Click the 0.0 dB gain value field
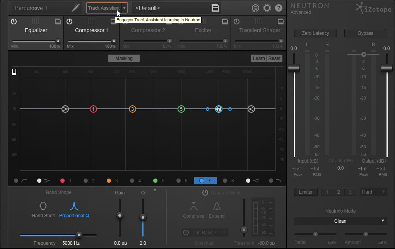 tap(120, 243)
